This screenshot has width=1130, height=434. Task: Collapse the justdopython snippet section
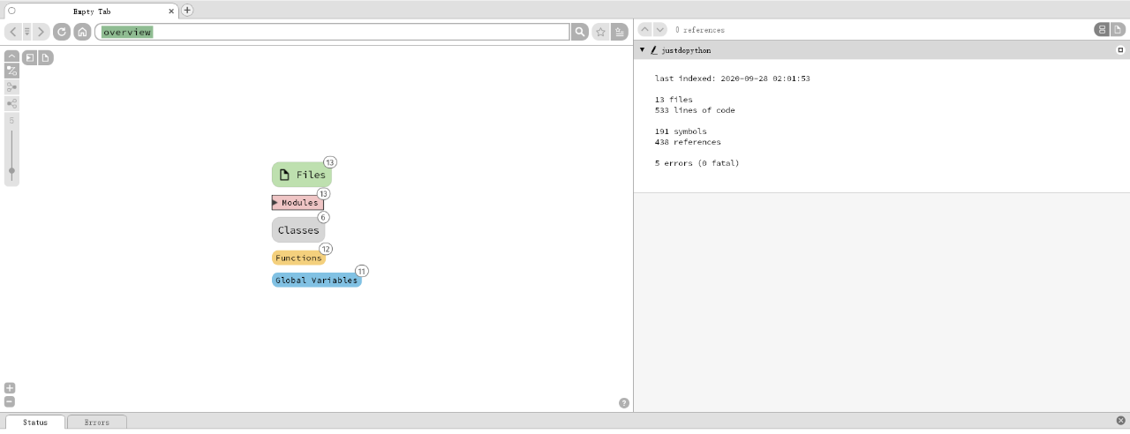[x=643, y=50]
